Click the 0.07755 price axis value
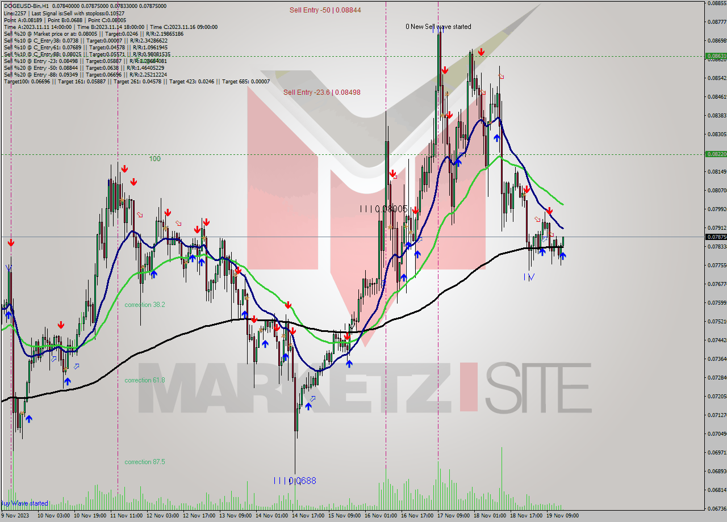 pos(716,265)
